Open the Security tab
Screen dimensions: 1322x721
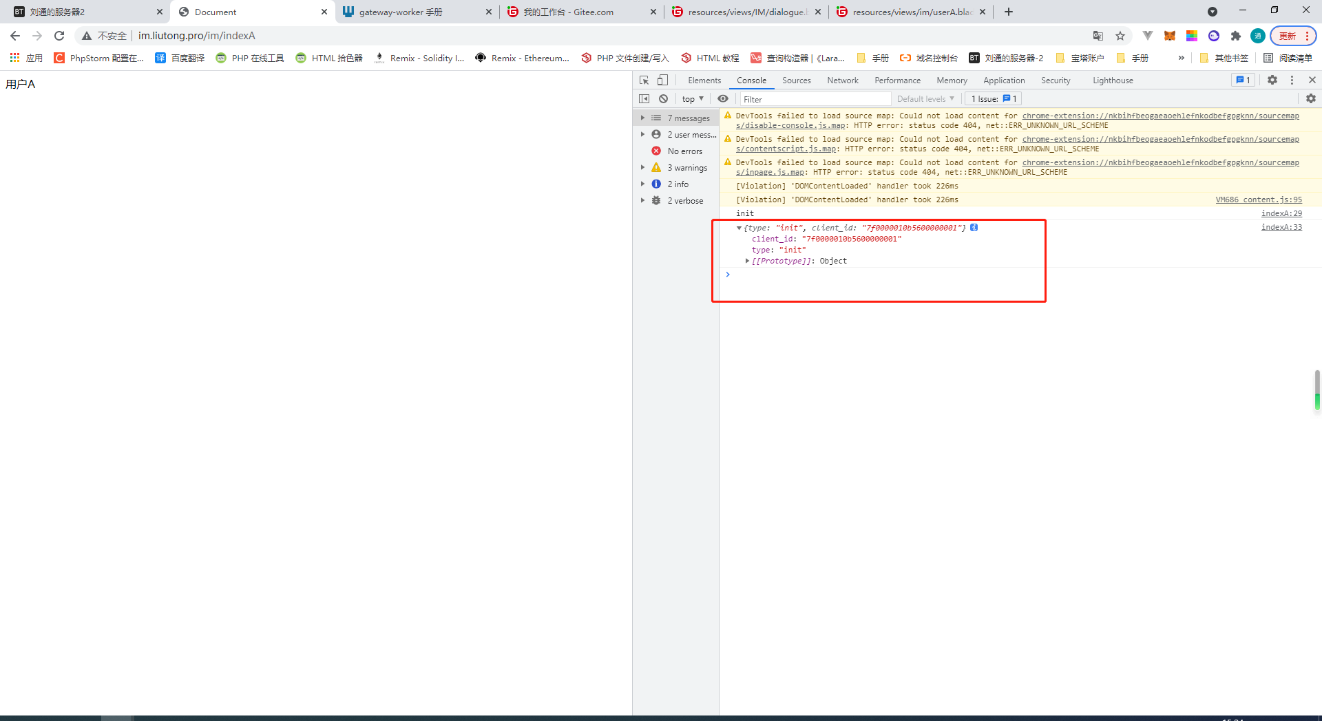tap(1056, 80)
